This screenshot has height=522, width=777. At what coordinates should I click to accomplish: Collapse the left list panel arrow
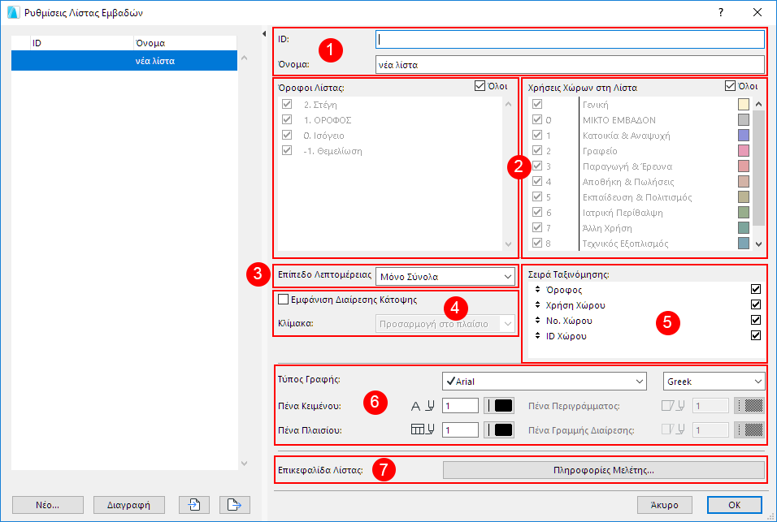pyautogui.click(x=264, y=33)
